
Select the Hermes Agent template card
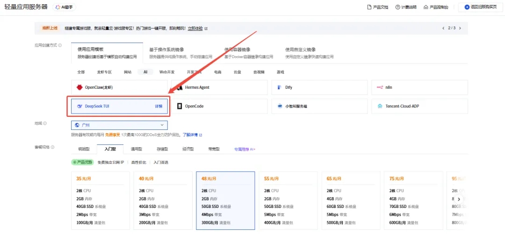click(219, 87)
